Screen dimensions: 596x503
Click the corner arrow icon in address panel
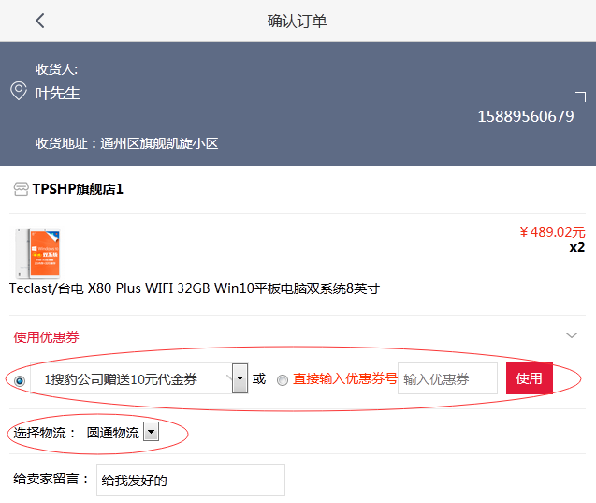(581, 96)
